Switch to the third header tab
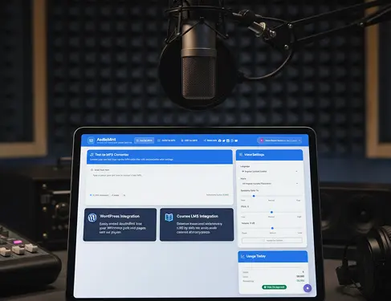Image resolution: width=391 pixels, height=301 pixels. (x=189, y=140)
